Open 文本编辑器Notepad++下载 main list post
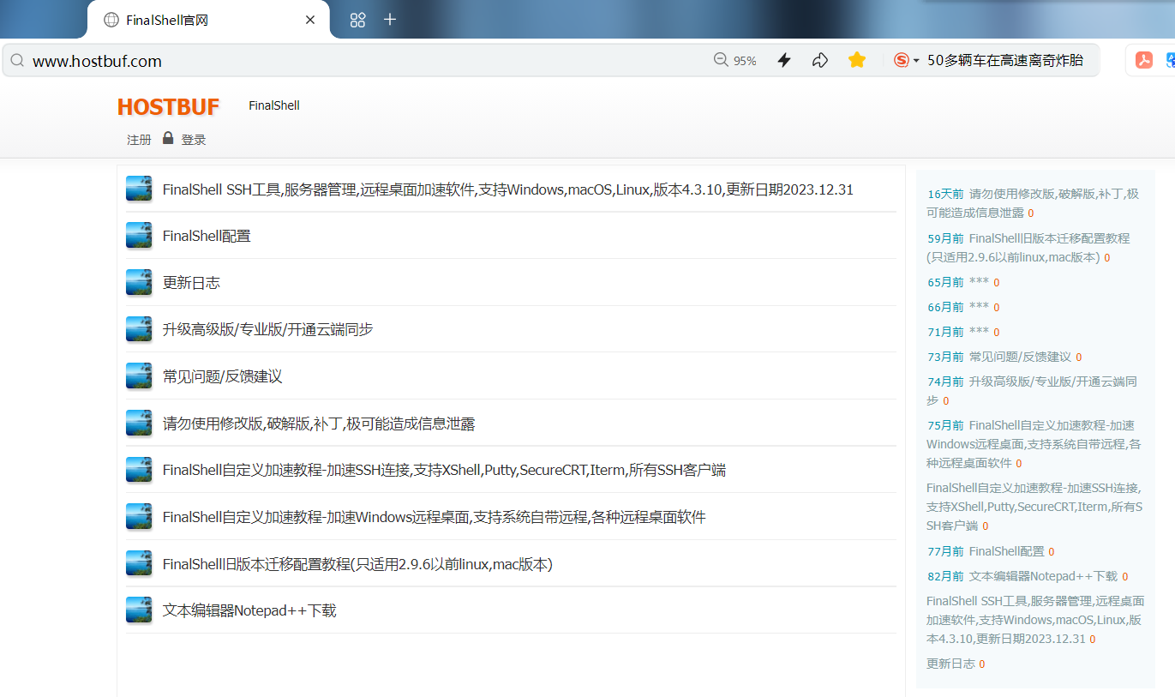The height and width of the screenshot is (697, 1175). pyautogui.click(x=249, y=610)
